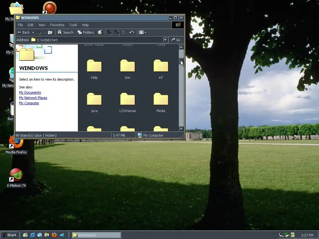
Task: Follow the My Network Places link
Action: tap(33, 98)
